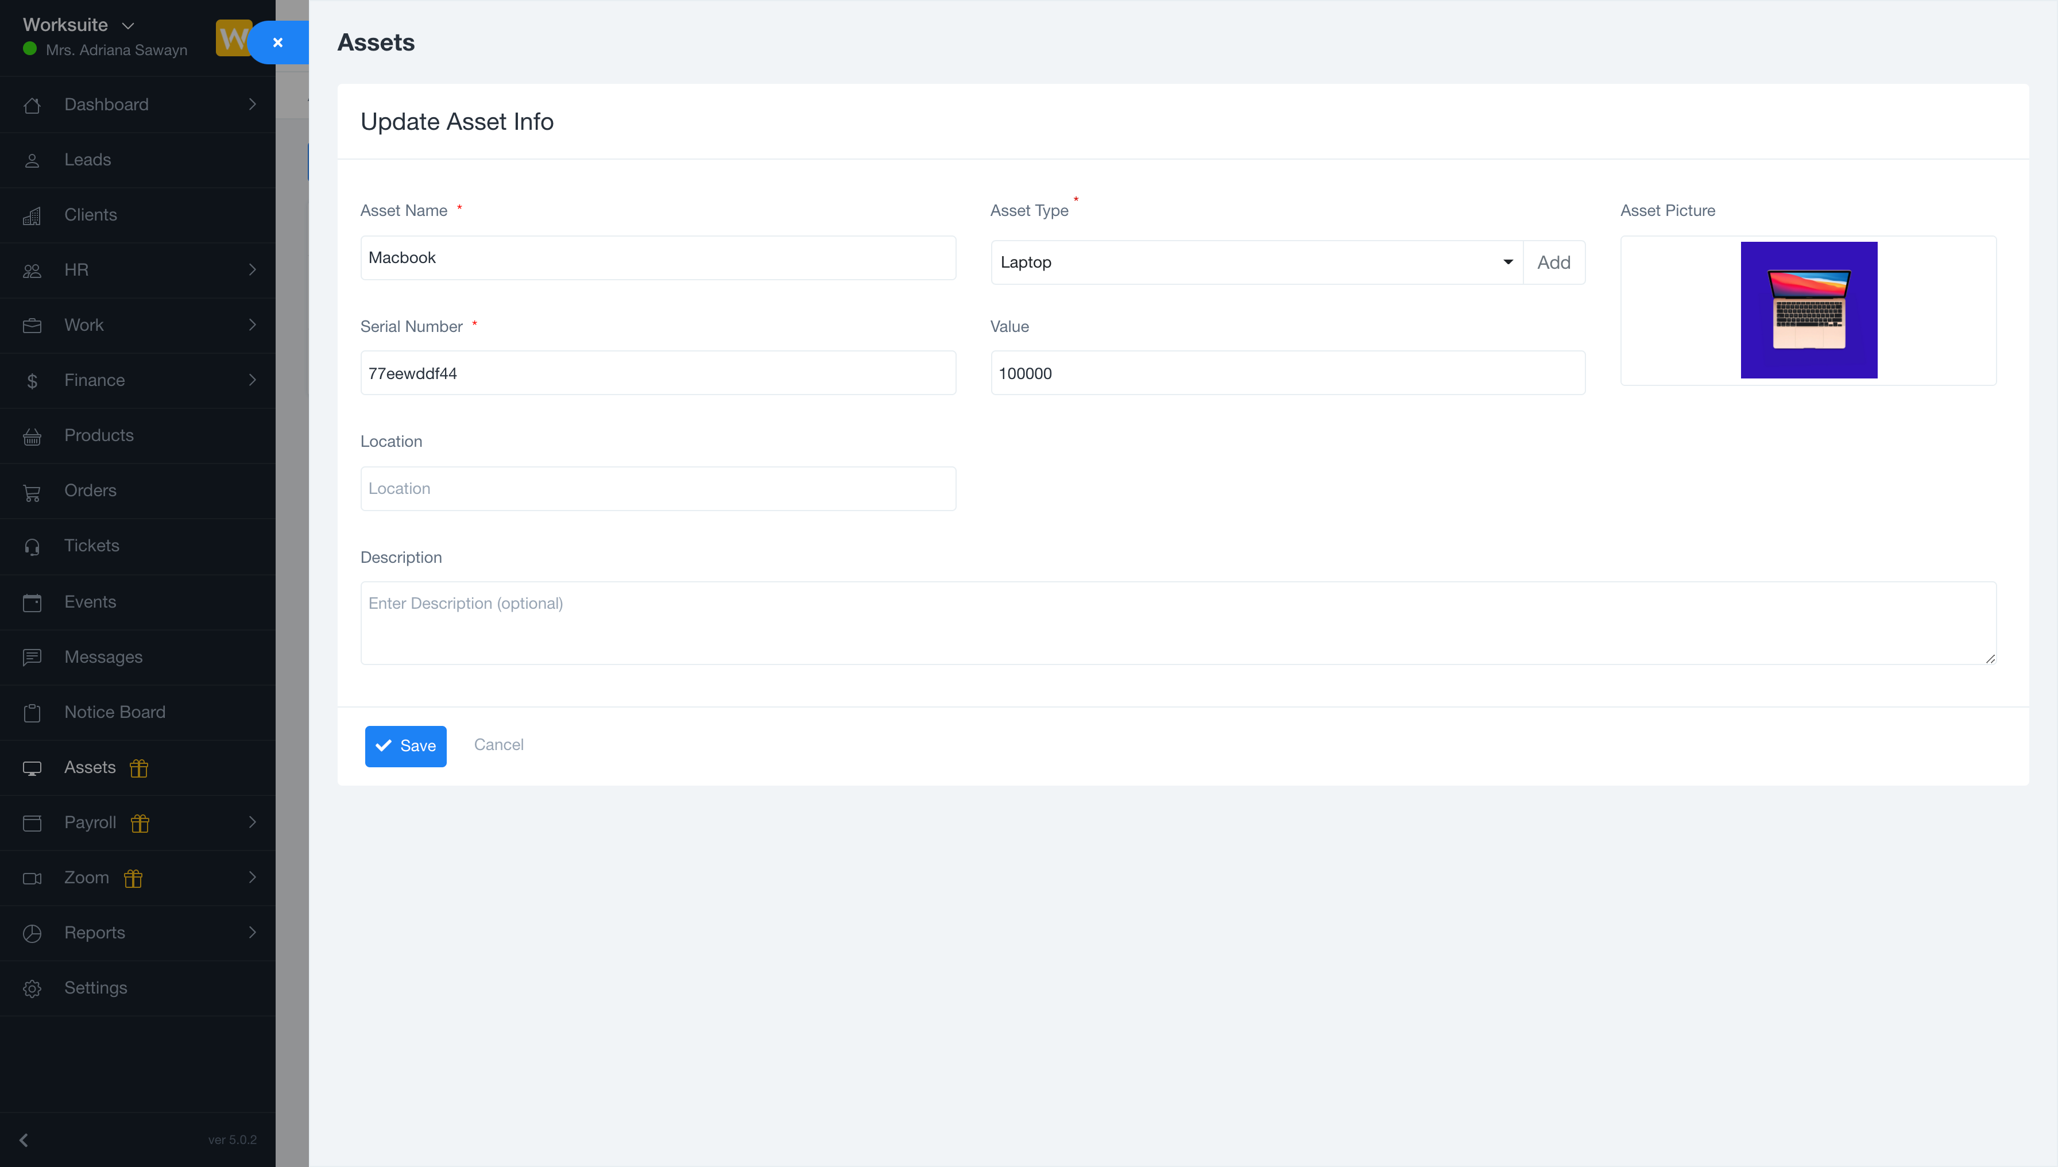Go to Leads in sidebar

click(87, 160)
